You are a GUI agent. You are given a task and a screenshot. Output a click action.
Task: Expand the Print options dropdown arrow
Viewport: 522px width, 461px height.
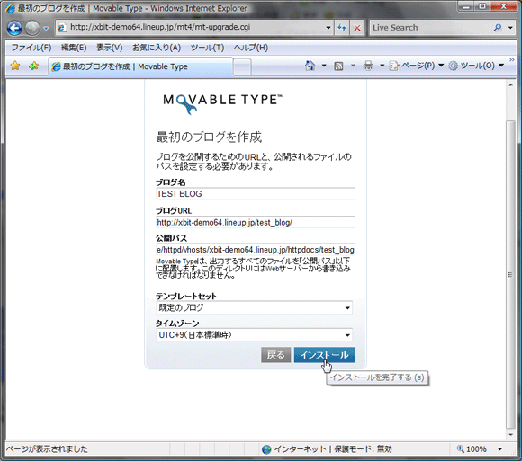tap(382, 66)
